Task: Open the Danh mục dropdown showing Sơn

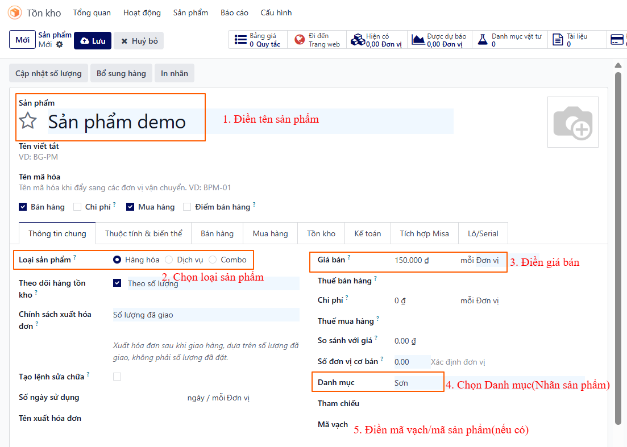Action: (x=417, y=383)
